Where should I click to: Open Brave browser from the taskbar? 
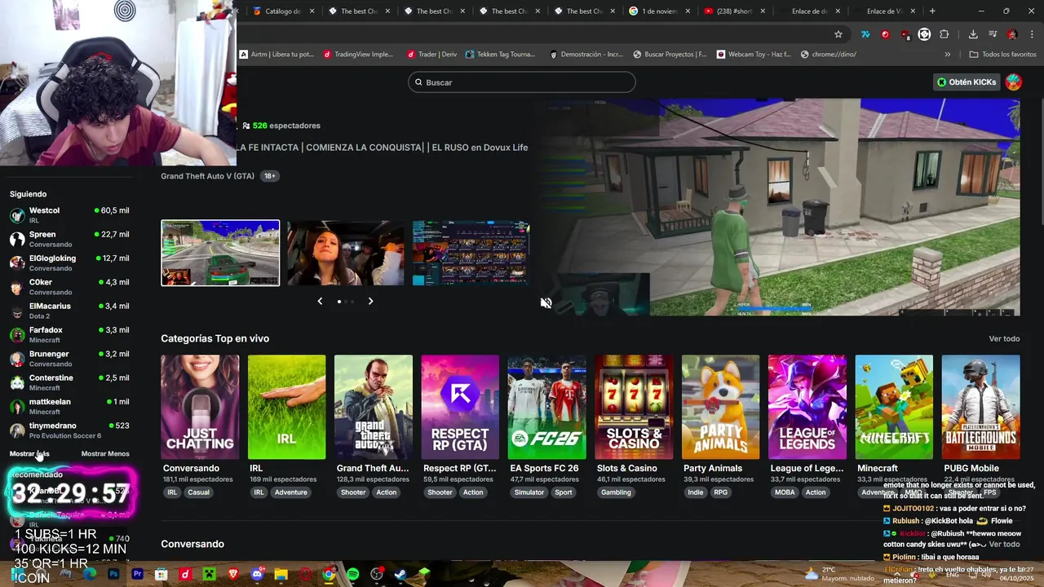pyautogui.click(x=233, y=574)
